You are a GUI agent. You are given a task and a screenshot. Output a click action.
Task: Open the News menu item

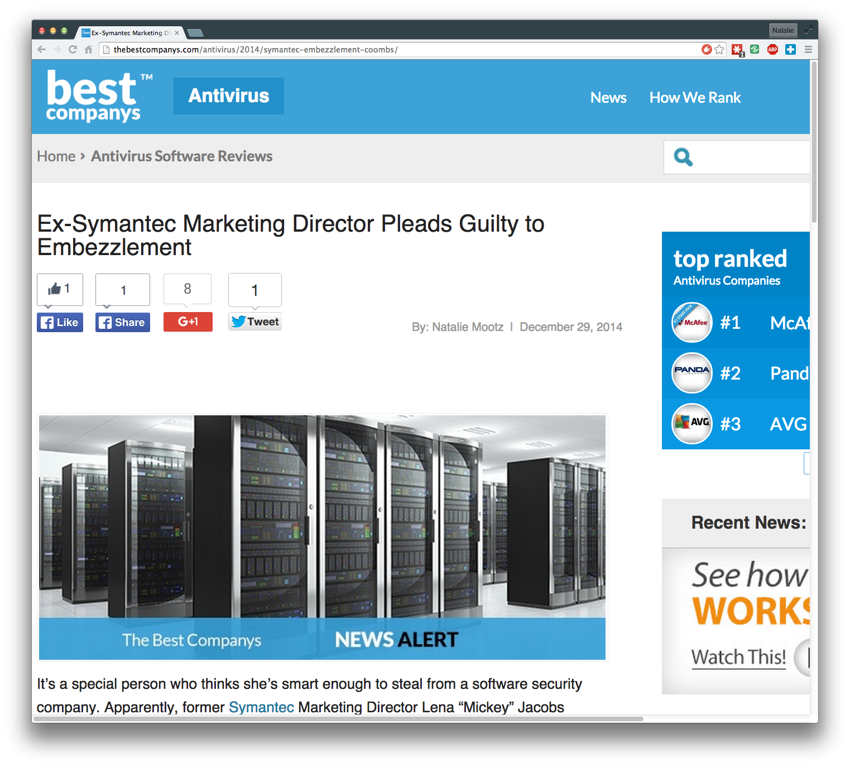(x=608, y=98)
